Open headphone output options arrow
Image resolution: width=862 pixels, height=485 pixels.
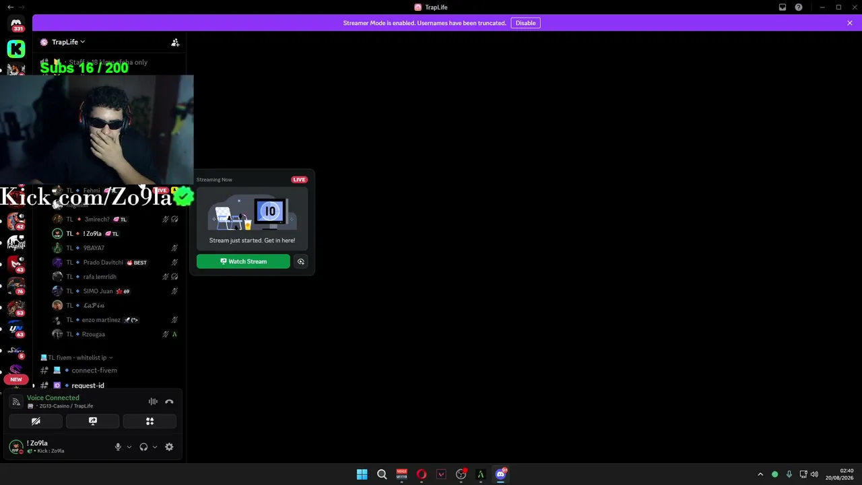[x=154, y=447]
